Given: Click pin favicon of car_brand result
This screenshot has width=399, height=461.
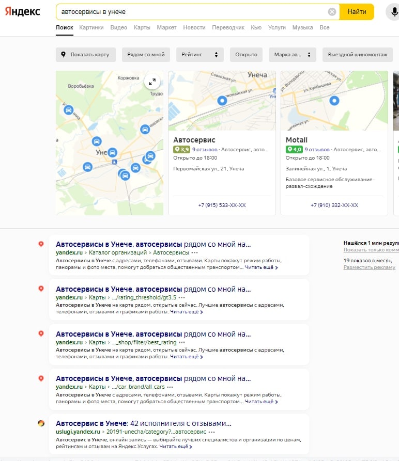Looking at the screenshot, I should tap(41, 378).
